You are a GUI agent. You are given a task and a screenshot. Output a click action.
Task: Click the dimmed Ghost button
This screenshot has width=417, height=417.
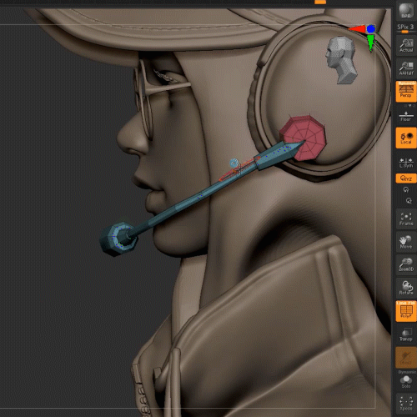(x=406, y=358)
